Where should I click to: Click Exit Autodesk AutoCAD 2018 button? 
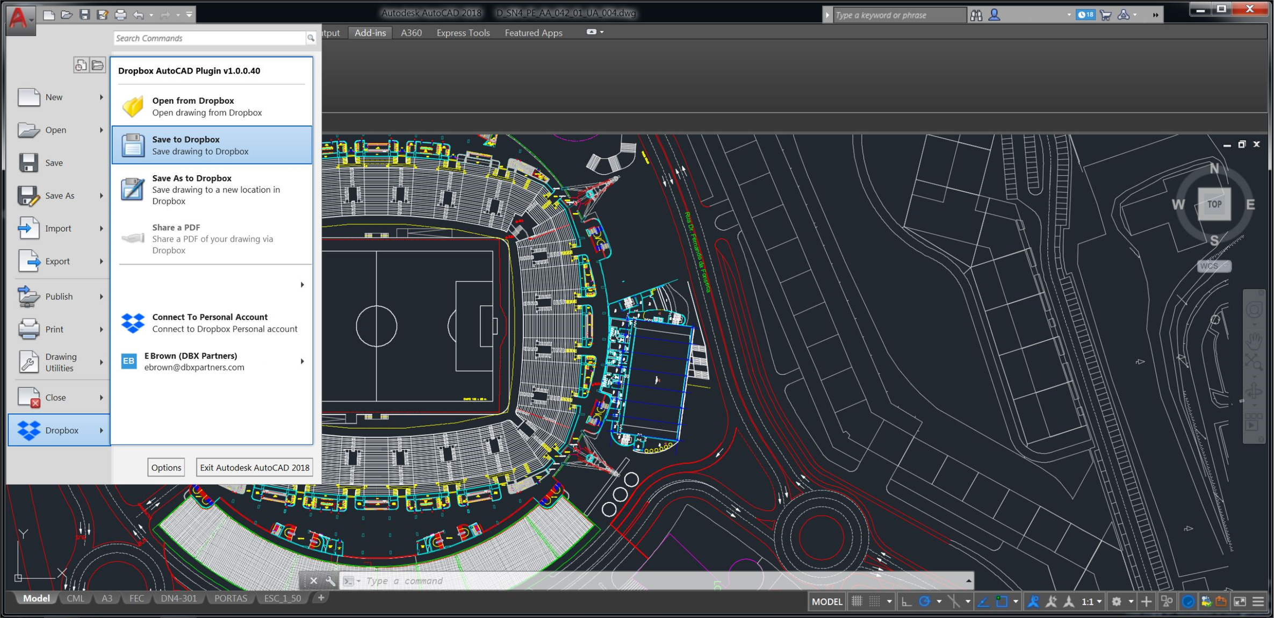[x=254, y=468]
